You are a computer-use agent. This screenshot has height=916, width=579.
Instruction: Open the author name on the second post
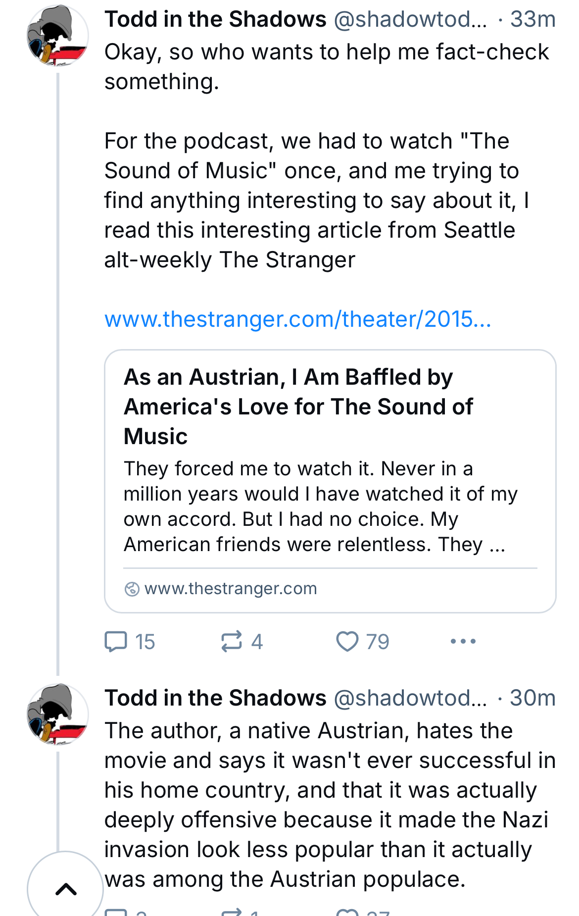[x=215, y=698]
